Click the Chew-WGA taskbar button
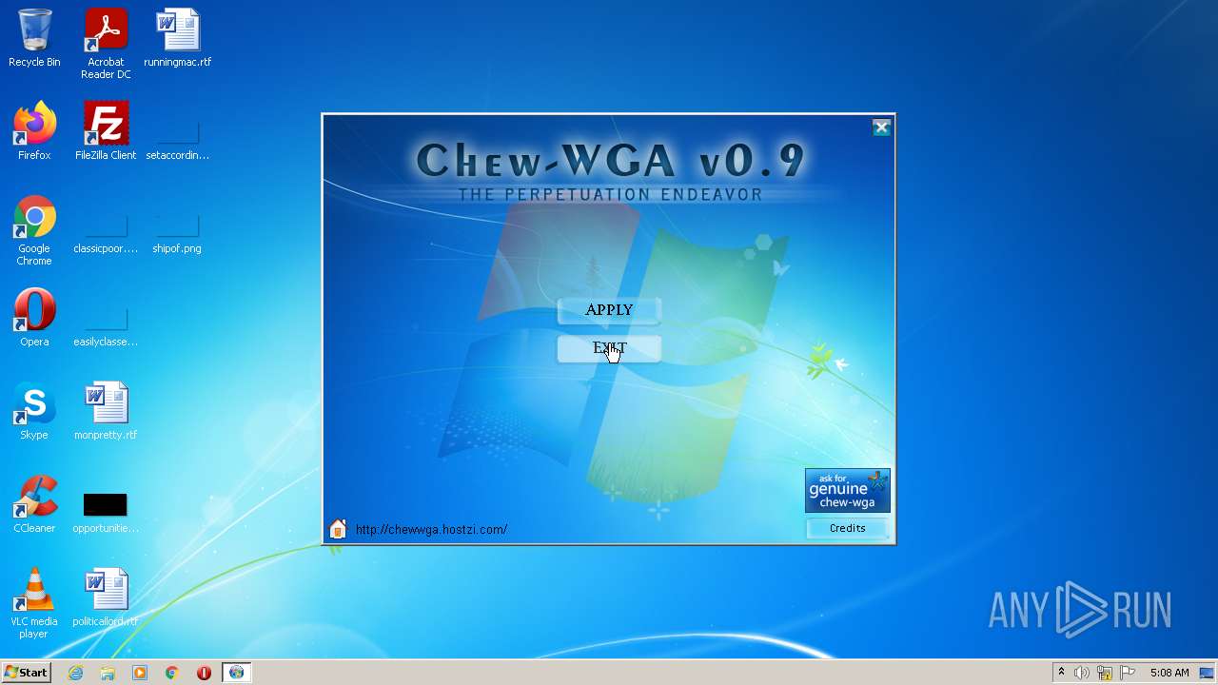1218x685 pixels. point(236,673)
